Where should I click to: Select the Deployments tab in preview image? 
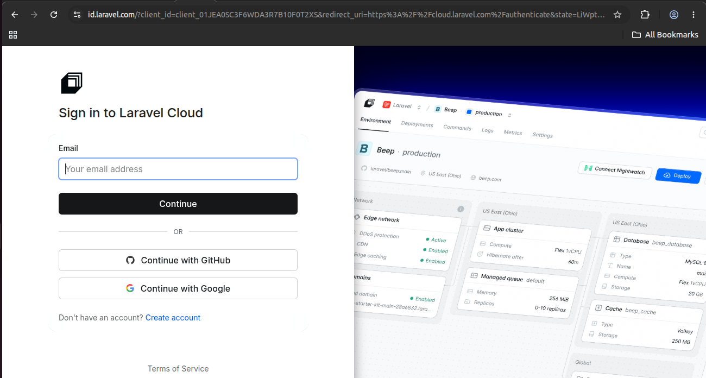tap(417, 124)
